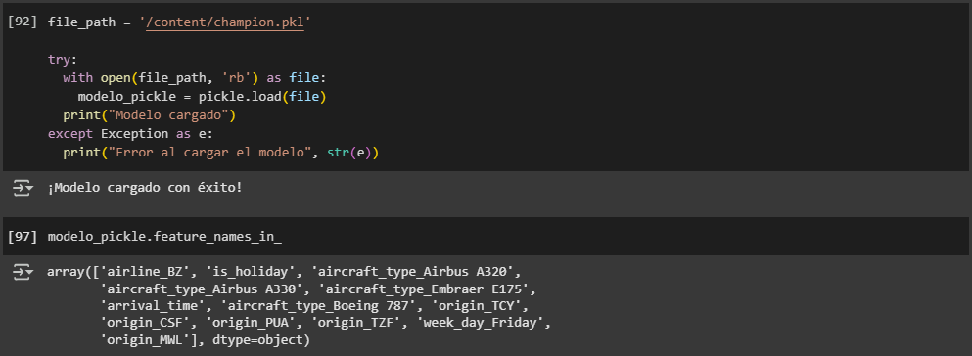Click the str(e) expression in the code
This screenshot has width=972, height=356.
[x=349, y=153]
